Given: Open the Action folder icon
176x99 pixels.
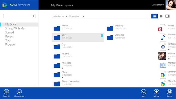Looking at the screenshot, I should point(57,28).
